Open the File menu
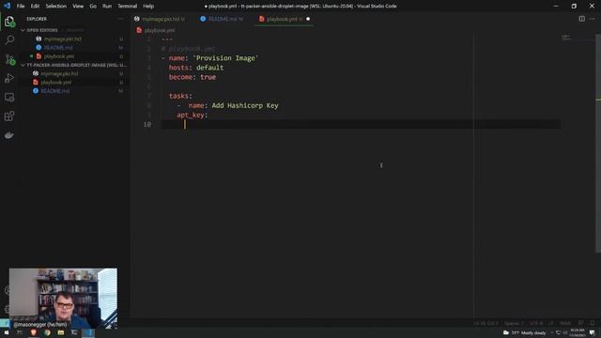This screenshot has width=601, height=338. [x=21, y=7]
